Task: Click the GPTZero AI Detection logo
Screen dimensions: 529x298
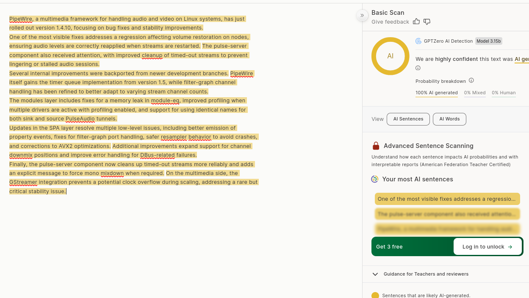Action: click(418, 41)
